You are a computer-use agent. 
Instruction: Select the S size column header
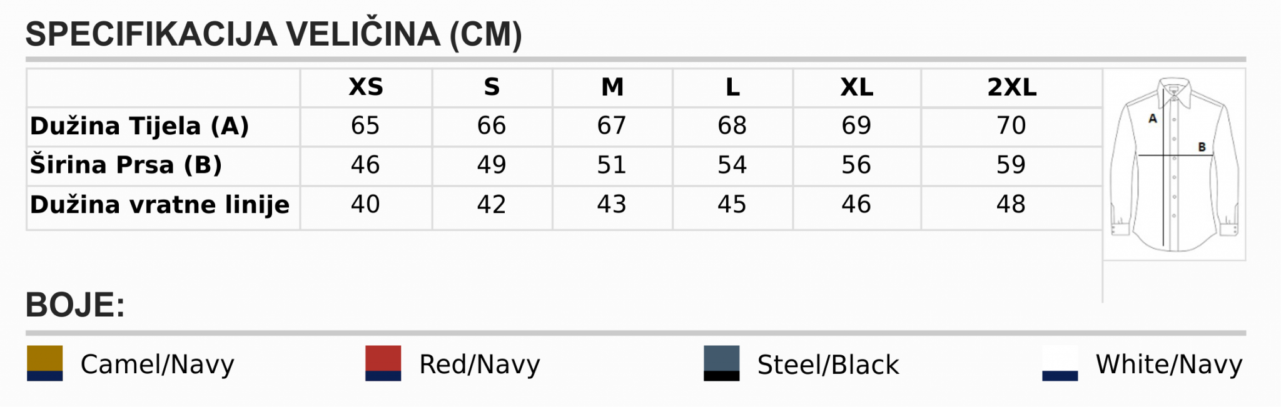492,87
